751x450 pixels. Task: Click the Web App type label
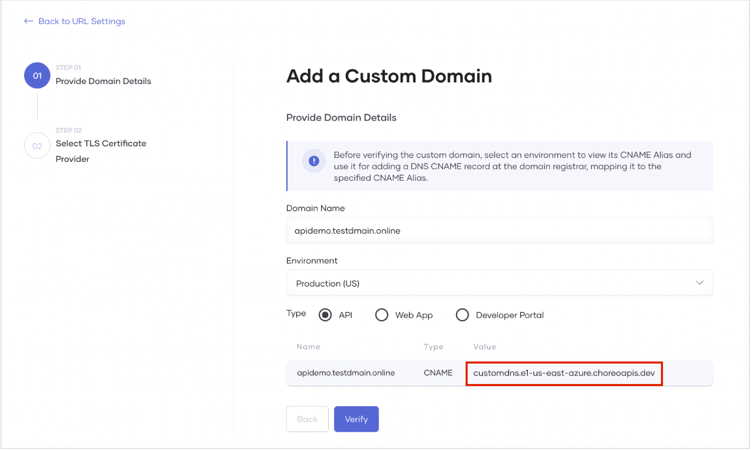click(x=414, y=315)
